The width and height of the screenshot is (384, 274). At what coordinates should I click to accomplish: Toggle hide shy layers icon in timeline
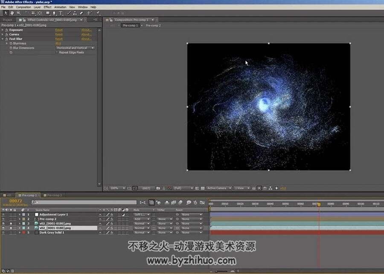[167, 202]
